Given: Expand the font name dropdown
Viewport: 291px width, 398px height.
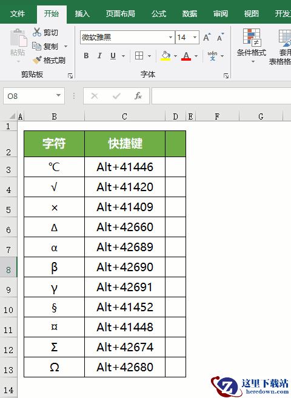Looking at the screenshot, I should (171, 38).
